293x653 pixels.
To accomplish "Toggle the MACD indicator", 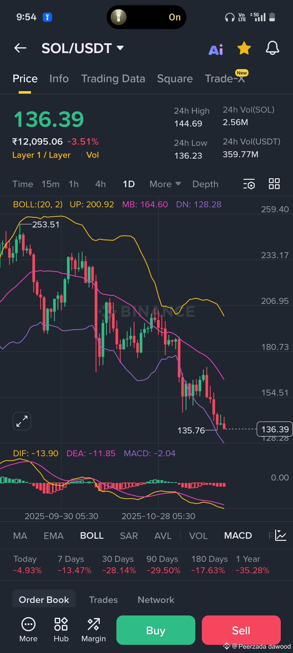I will coord(238,536).
